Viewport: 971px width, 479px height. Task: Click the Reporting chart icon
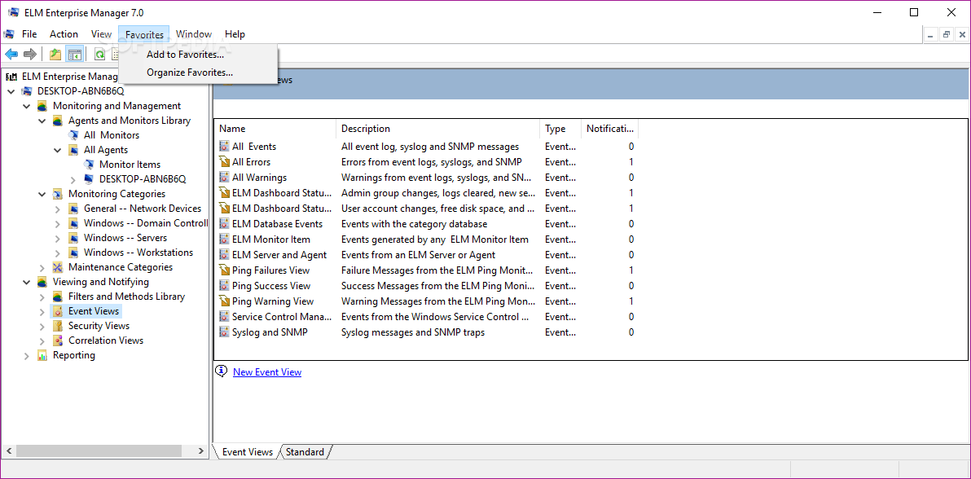(42, 356)
